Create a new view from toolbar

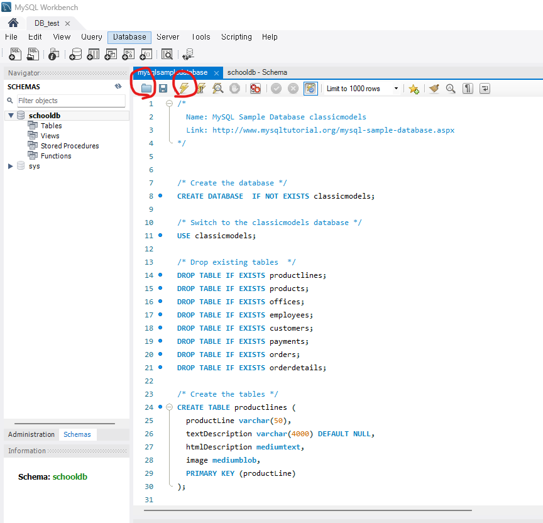pyautogui.click(x=111, y=54)
